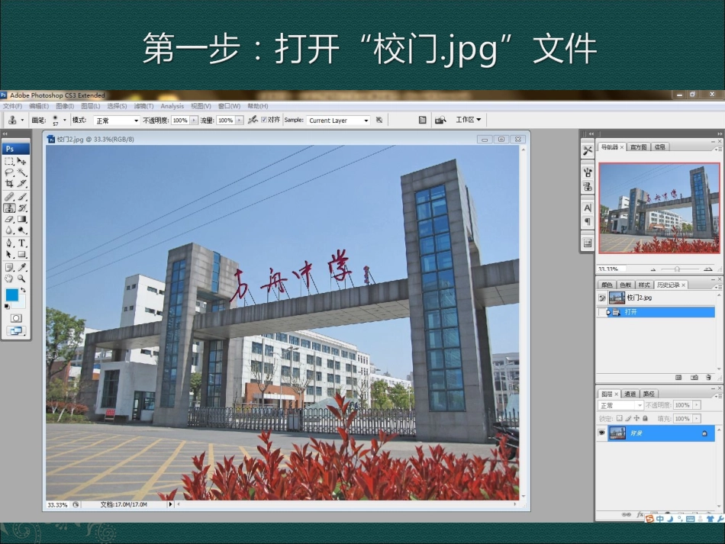The image size is (725, 544).
Task: Select the Crop tool
Action: [9, 183]
